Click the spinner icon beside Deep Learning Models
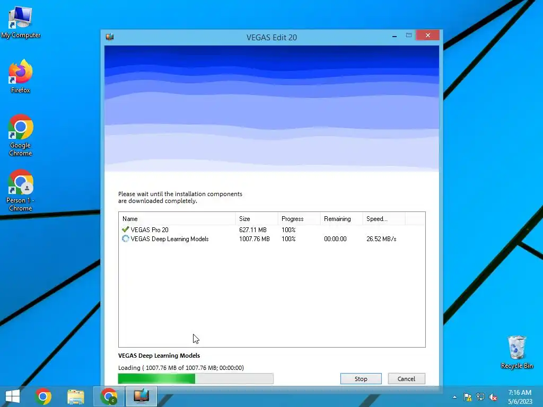 pyautogui.click(x=125, y=238)
